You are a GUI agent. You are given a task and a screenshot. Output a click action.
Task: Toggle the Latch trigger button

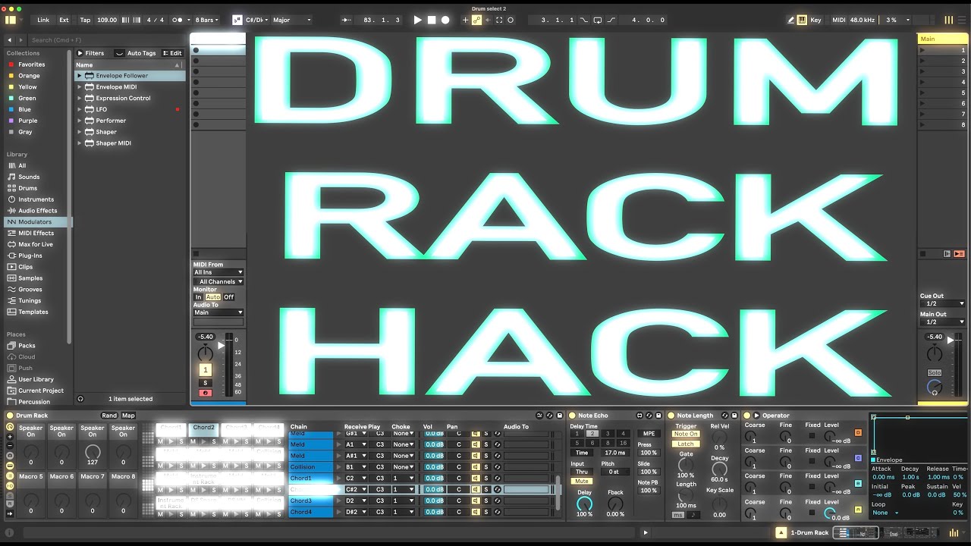[686, 444]
